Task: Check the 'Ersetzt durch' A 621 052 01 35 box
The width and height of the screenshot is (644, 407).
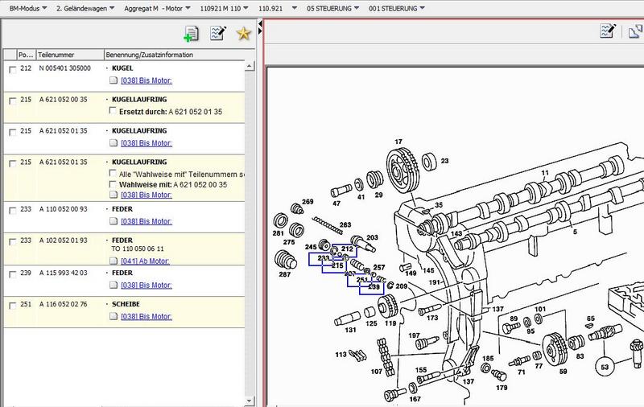Action: click(114, 111)
